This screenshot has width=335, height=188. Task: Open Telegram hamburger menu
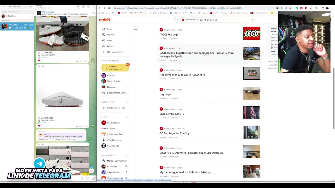(3, 6)
